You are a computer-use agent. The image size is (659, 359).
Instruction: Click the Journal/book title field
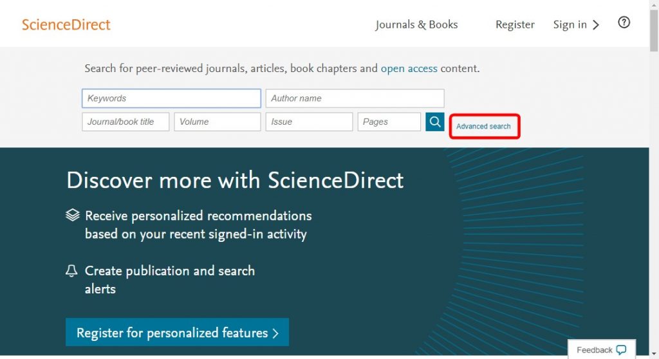tap(125, 122)
